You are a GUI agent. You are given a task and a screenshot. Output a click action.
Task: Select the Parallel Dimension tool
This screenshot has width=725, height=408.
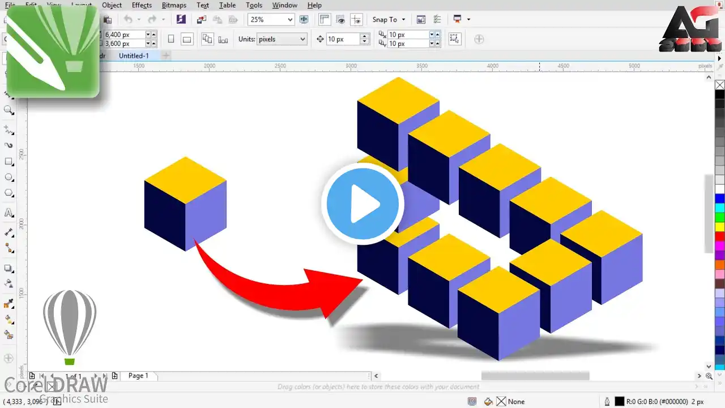(9, 232)
